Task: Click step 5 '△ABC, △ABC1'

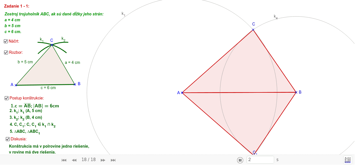Action: [x=25, y=131]
